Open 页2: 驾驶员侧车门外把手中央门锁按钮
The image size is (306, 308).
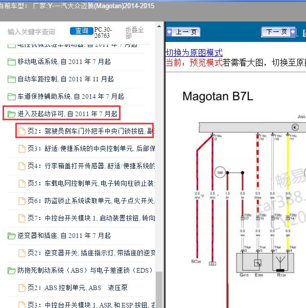click(91, 131)
